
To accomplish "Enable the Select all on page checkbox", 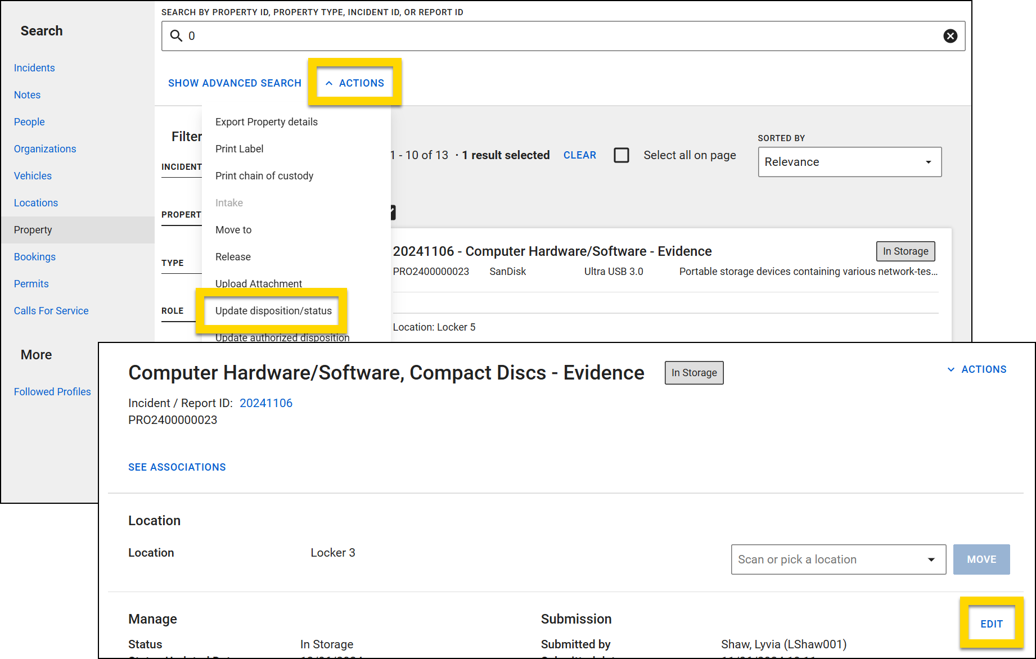I will [x=621, y=155].
